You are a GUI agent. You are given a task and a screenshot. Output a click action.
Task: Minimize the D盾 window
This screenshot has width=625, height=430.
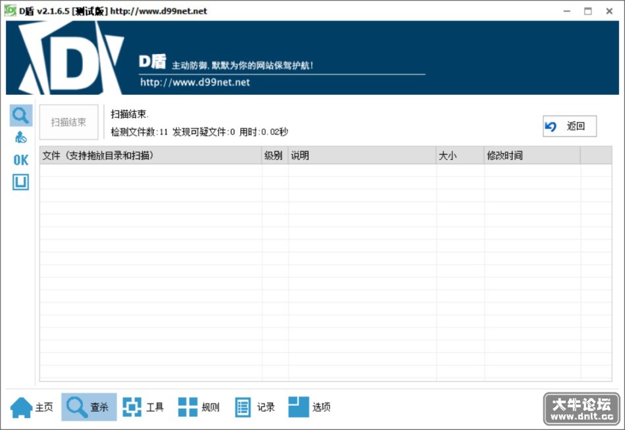(x=567, y=11)
